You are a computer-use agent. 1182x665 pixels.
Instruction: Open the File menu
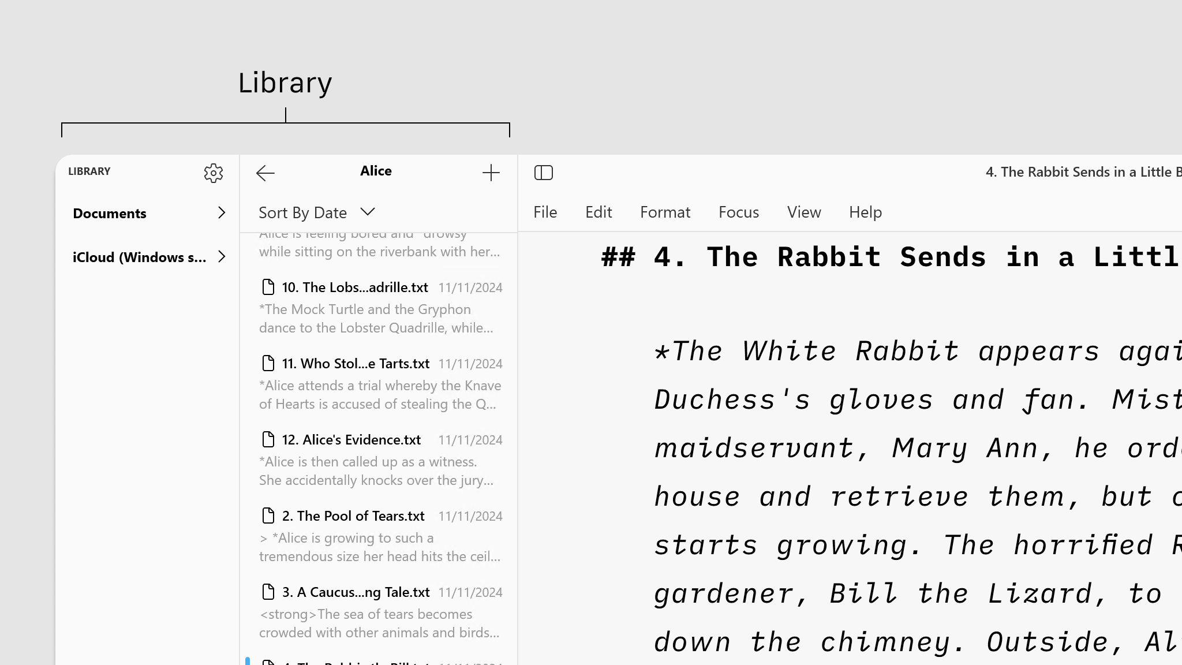(545, 212)
